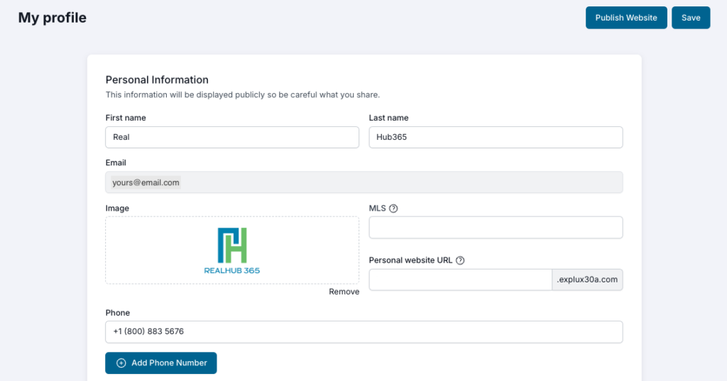Click the First name label
Image resolution: width=727 pixels, height=381 pixels.
[126, 118]
